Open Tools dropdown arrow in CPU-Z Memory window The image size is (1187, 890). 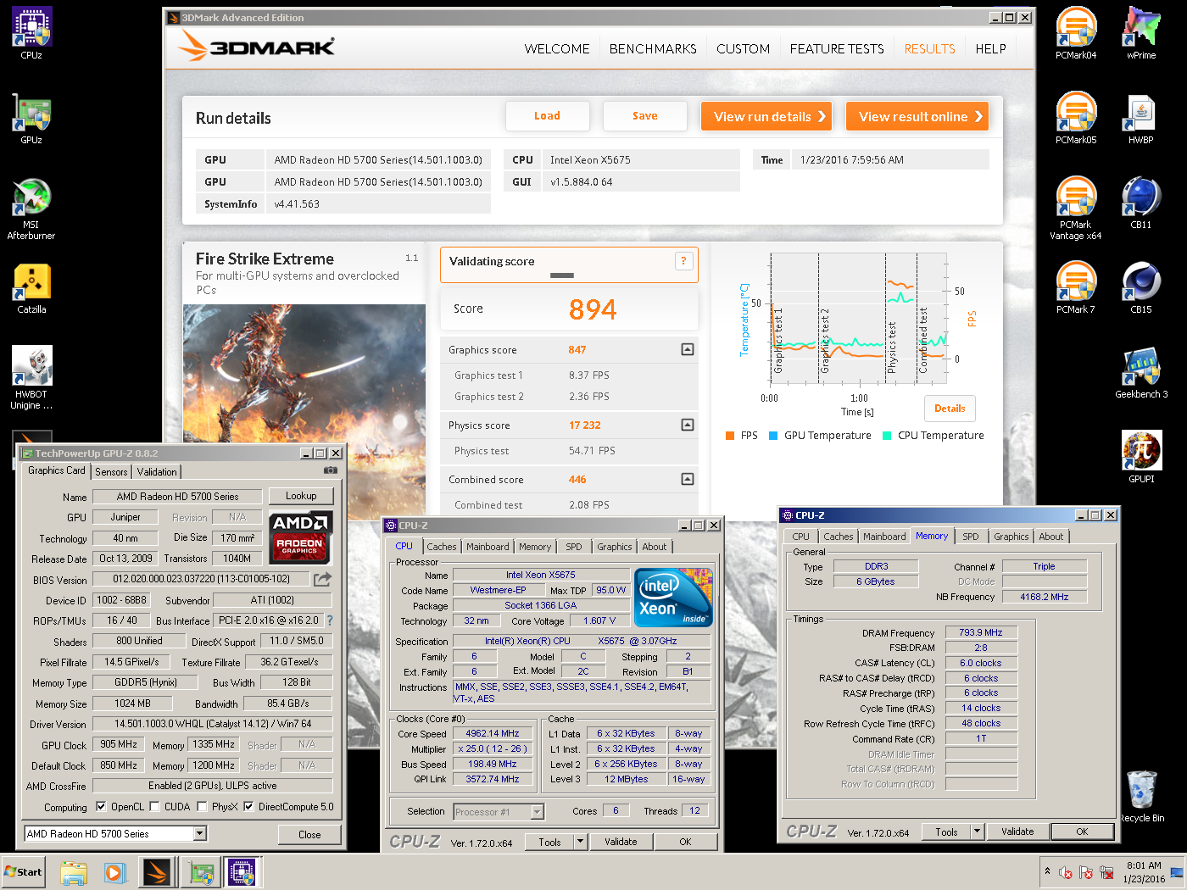click(977, 832)
